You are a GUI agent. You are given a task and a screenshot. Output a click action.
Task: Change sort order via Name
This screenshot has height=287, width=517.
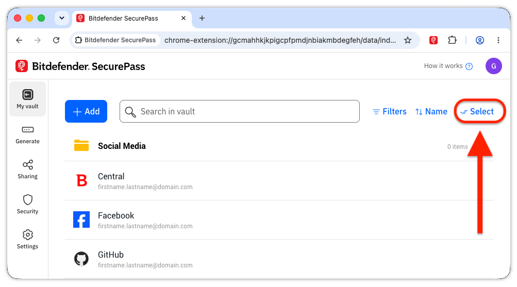[431, 112]
